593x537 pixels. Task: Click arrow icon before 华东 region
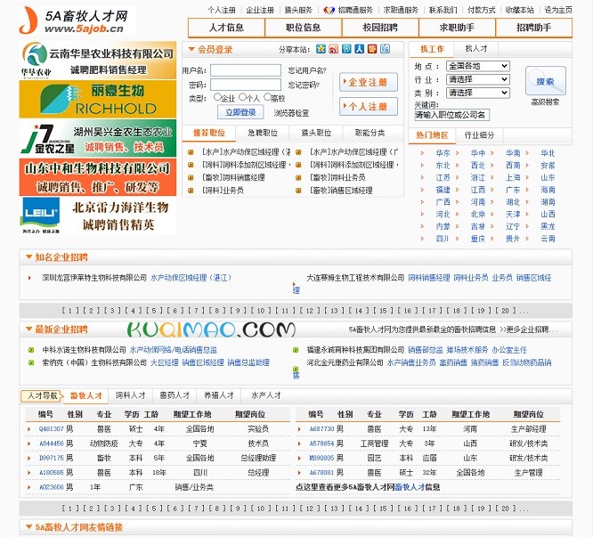tap(422, 153)
